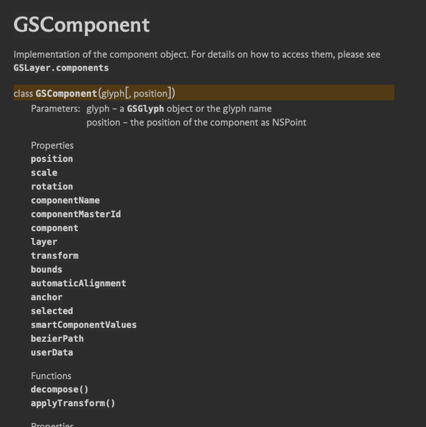Go to the anchor property

point(47,297)
